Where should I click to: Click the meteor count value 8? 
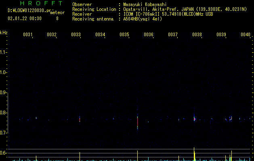point(57,19)
